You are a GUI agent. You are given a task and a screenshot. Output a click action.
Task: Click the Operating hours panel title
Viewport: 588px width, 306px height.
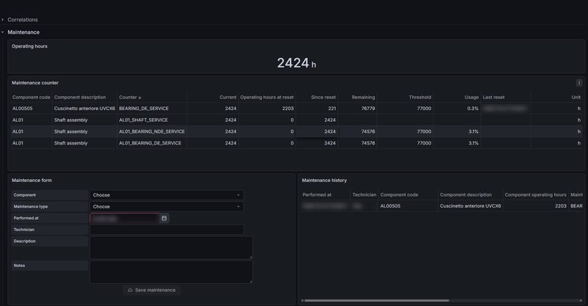pos(29,46)
